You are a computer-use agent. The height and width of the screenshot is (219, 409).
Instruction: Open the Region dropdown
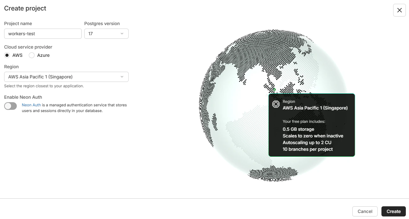(x=66, y=77)
